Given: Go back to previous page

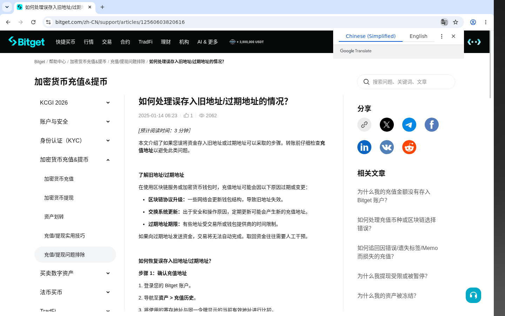Looking at the screenshot, I should point(8,22).
